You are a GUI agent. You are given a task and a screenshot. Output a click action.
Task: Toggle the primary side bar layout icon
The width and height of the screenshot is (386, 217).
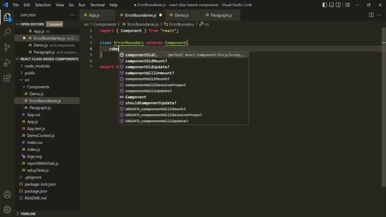pos(324,5)
